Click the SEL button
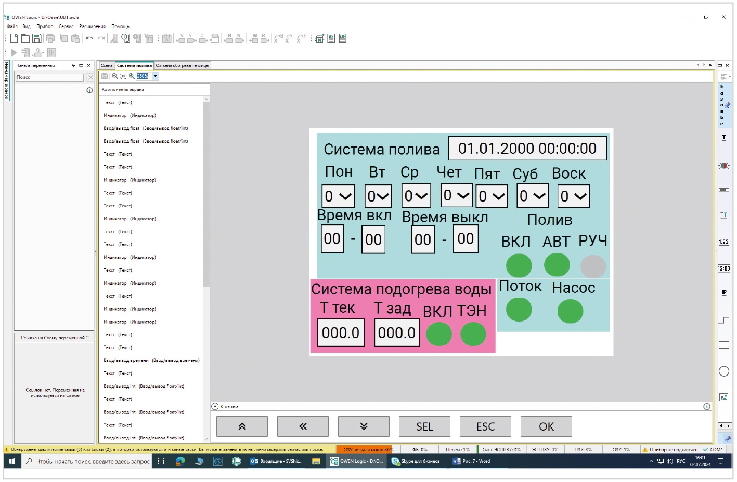 click(x=425, y=426)
